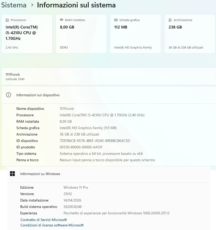Open the Contratto di Servizi Microsoft link

[44, 220]
